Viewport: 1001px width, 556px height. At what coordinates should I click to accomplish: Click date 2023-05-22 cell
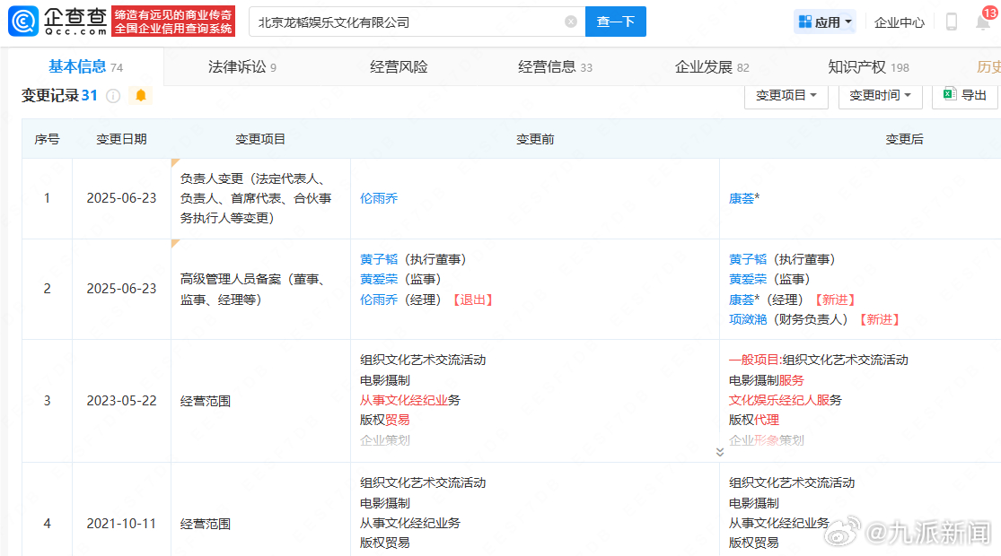pos(121,401)
